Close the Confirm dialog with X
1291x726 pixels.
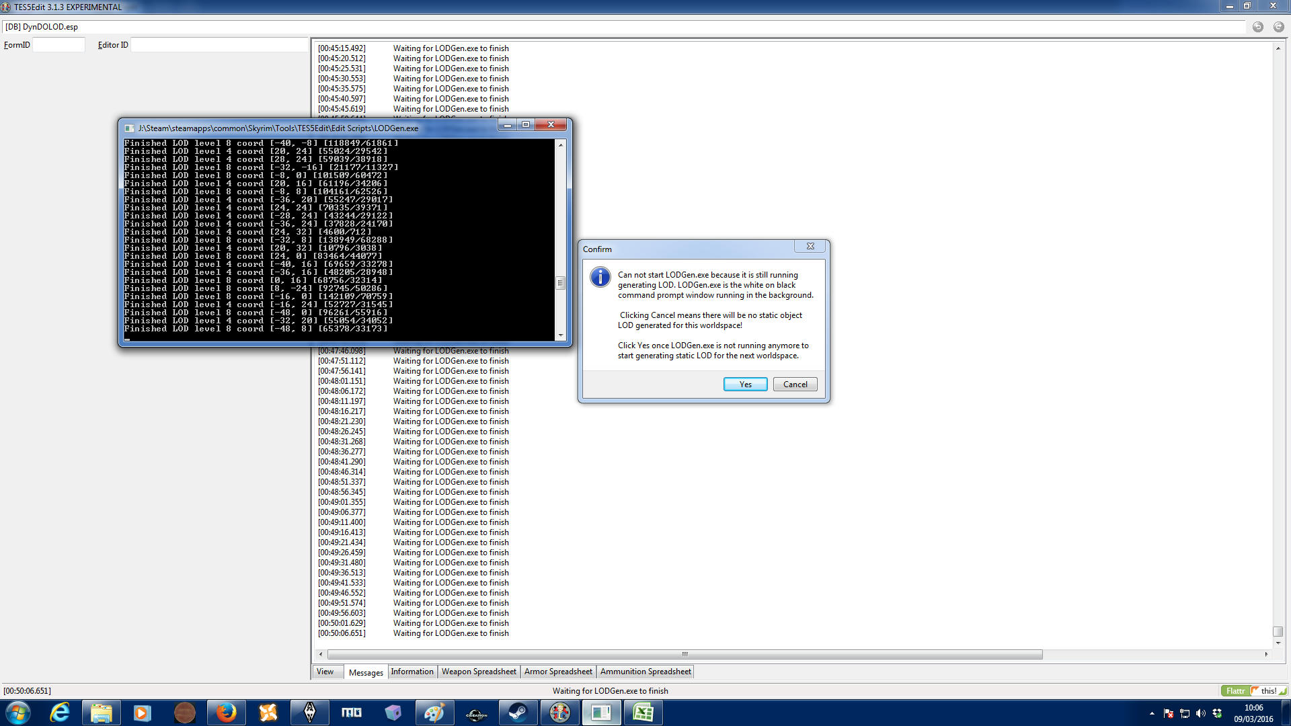click(x=810, y=247)
